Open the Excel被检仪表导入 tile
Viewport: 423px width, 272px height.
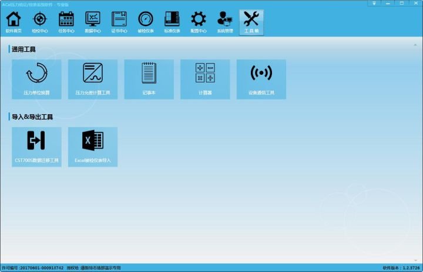point(93,147)
